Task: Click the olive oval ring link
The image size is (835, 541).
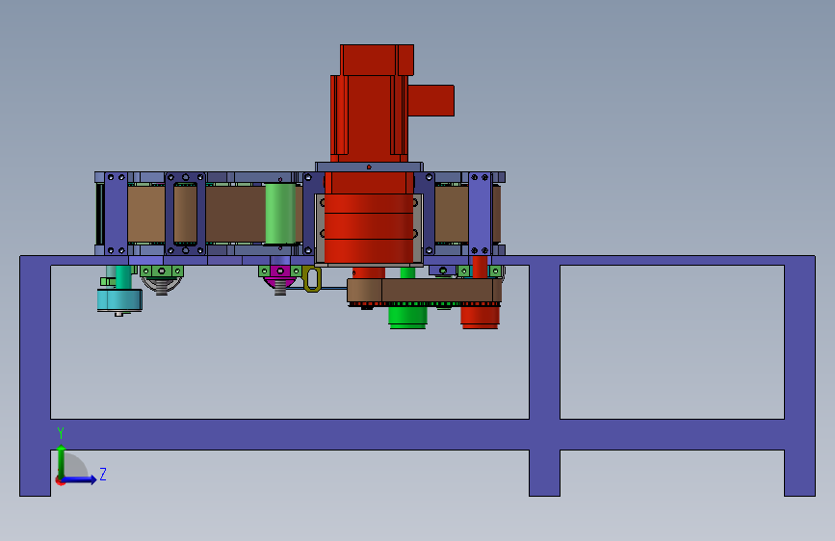Action: click(x=312, y=279)
